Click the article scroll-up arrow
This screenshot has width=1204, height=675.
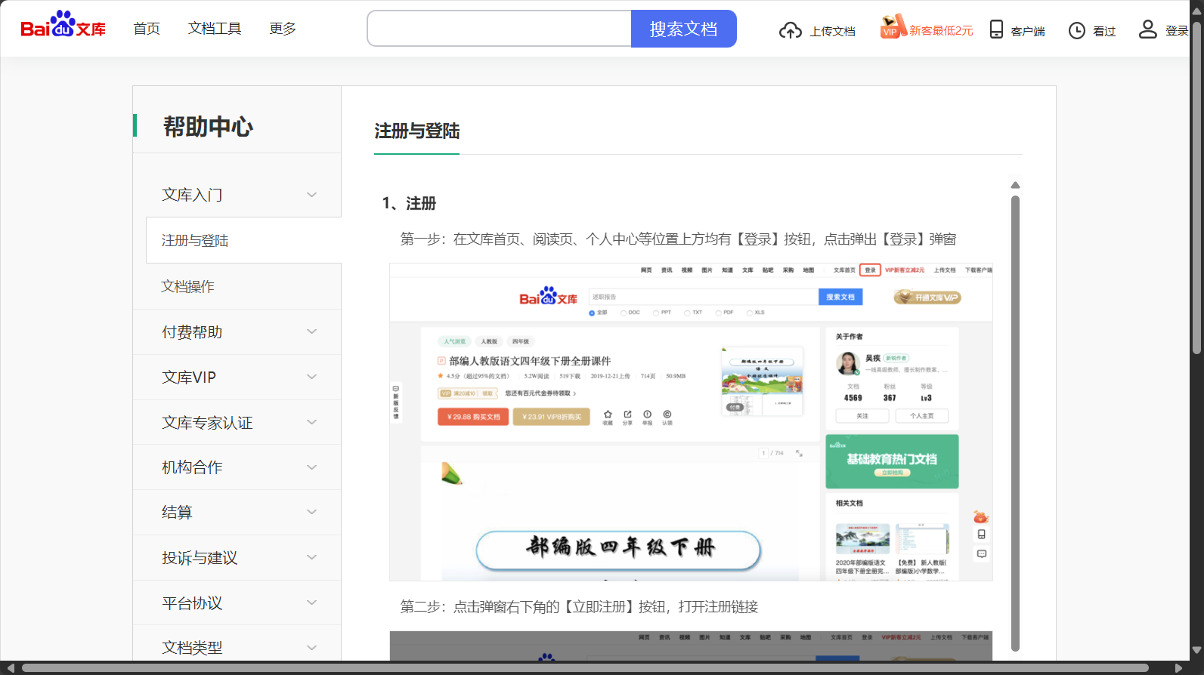pos(1015,185)
